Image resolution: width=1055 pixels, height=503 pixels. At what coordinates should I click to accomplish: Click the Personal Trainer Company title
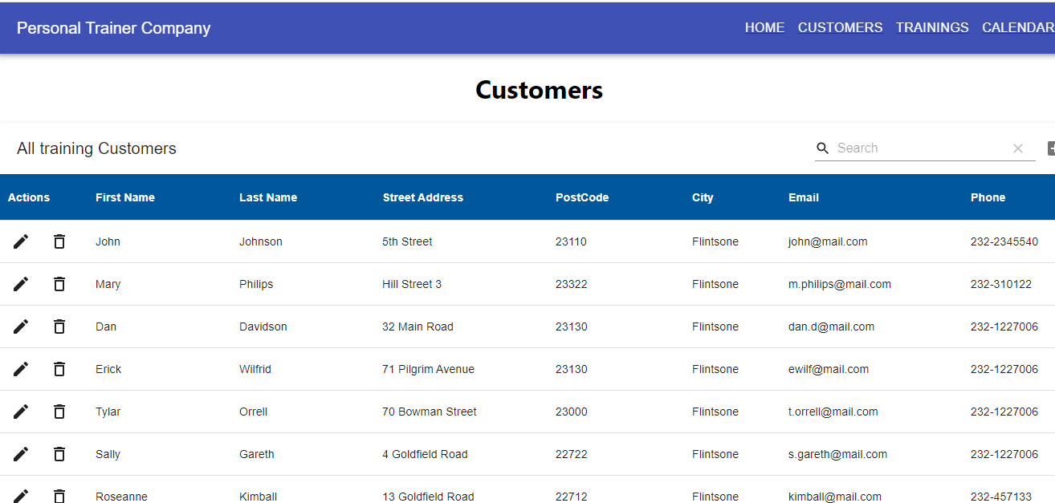click(x=113, y=28)
